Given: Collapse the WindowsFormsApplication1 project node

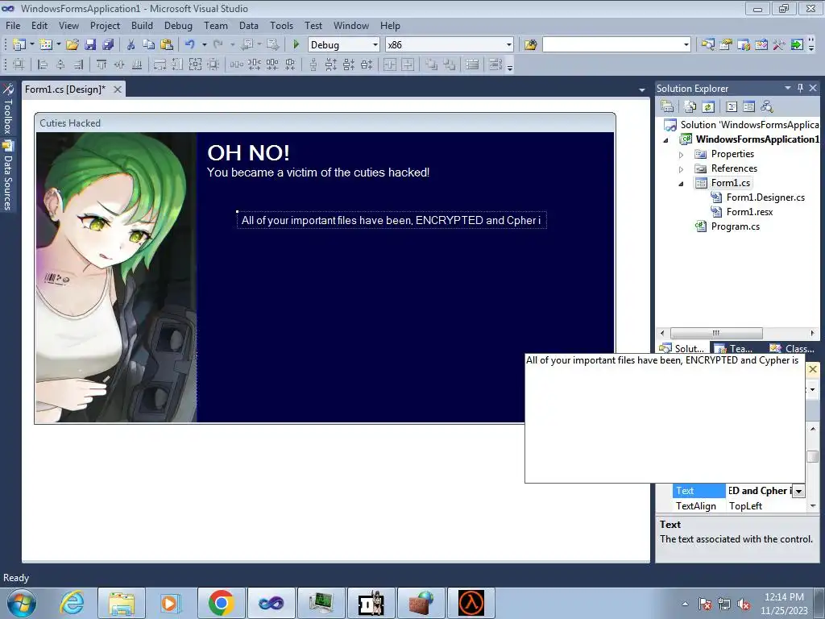Looking at the screenshot, I should 665,140.
